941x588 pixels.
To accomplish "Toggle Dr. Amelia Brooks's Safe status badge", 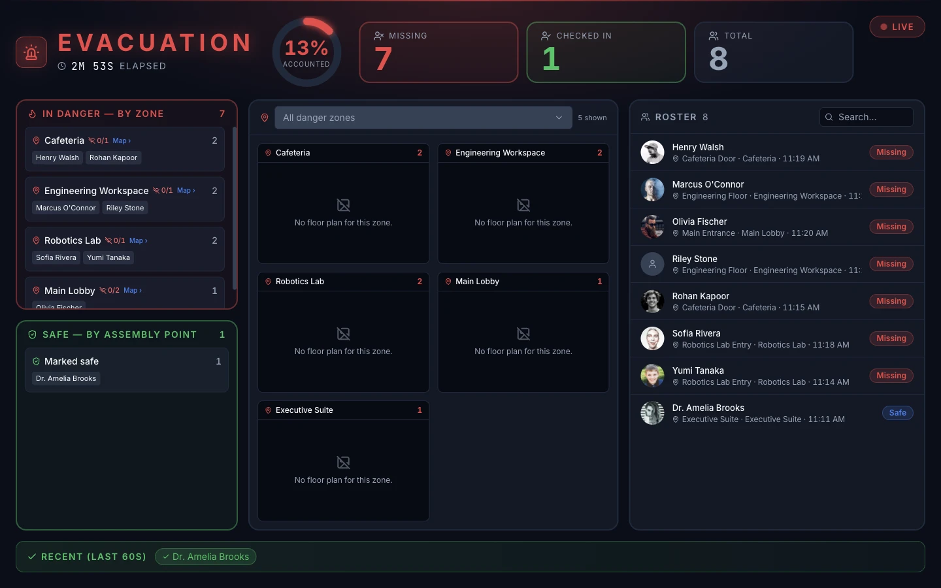I will [897, 413].
